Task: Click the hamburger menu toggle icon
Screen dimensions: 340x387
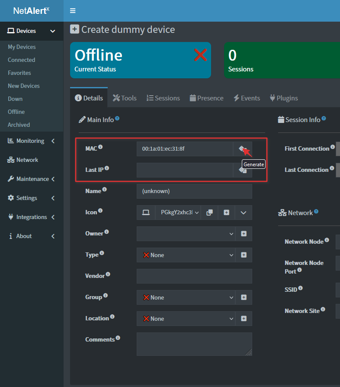Action: pyautogui.click(x=73, y=11)
